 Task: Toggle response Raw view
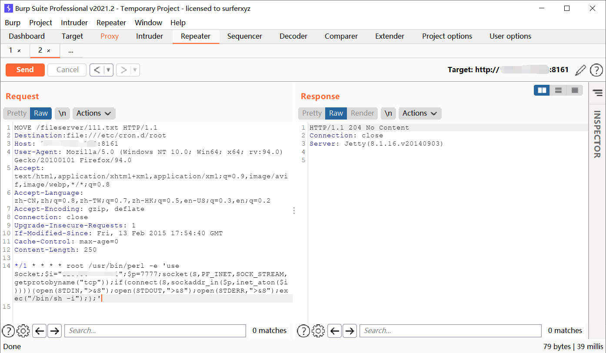[336, 113]
